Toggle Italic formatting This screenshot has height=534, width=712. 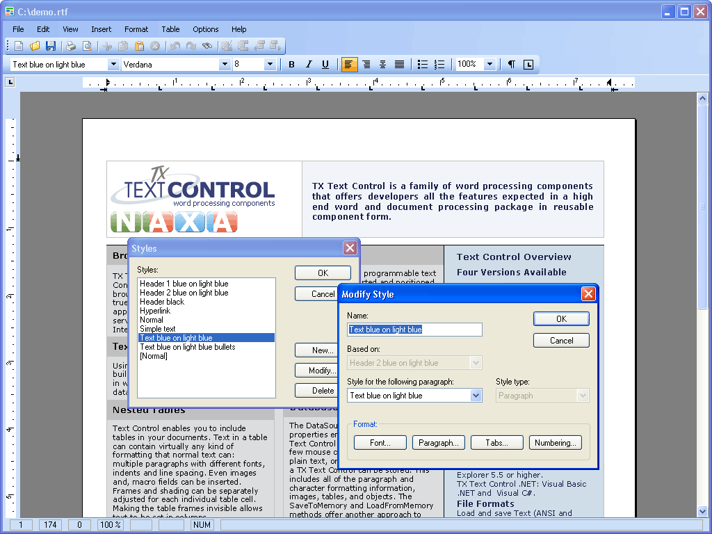click(x=309, y=65)
